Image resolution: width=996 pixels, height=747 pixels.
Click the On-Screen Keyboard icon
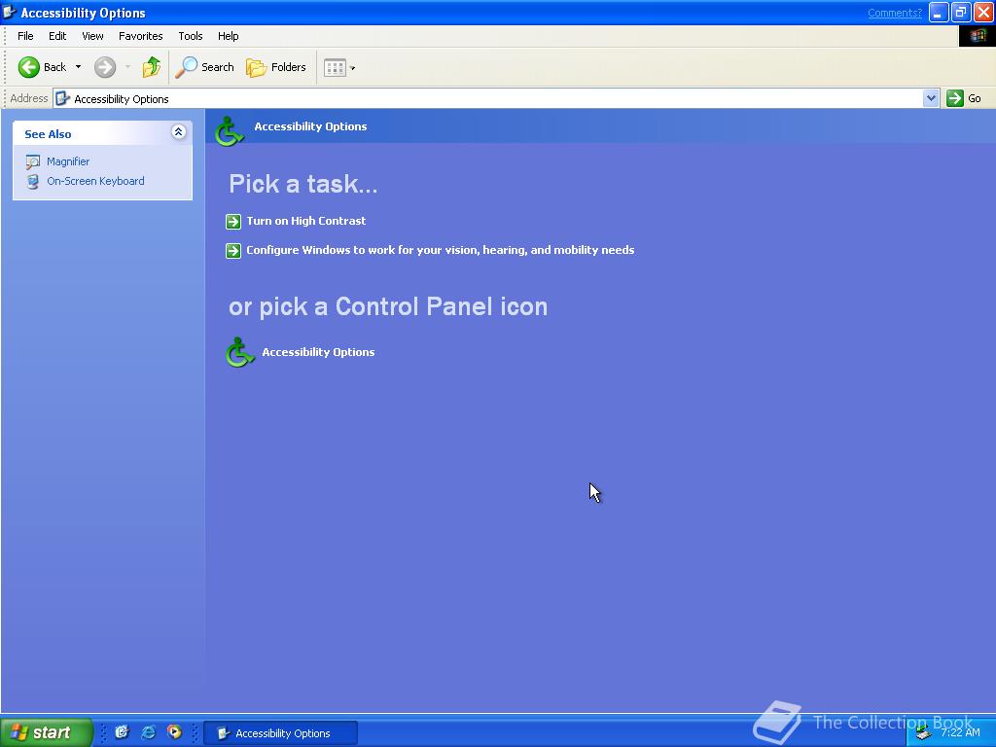[33, 182]
